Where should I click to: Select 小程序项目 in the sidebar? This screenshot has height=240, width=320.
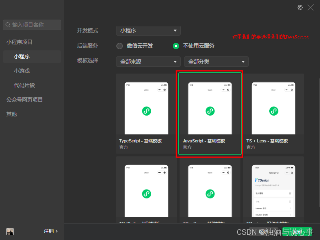pos(19,42)
